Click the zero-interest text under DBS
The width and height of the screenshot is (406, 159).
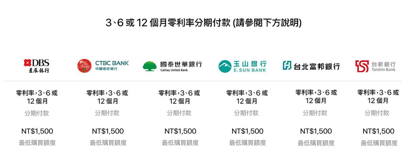click(37, 97)
